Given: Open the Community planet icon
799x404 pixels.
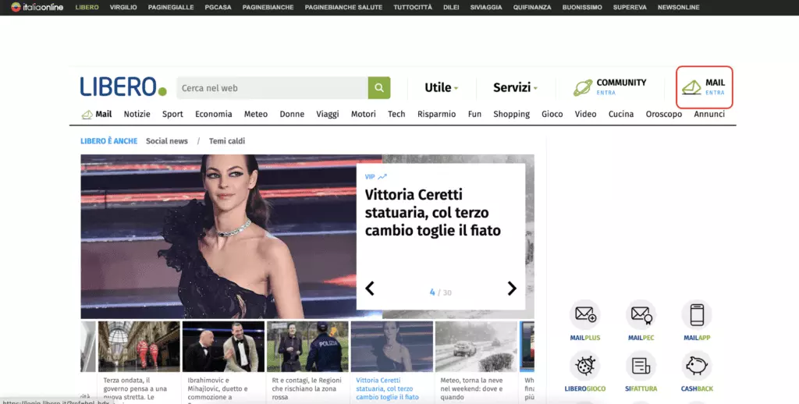Looking at the screenshot, I should click(582, 87).
